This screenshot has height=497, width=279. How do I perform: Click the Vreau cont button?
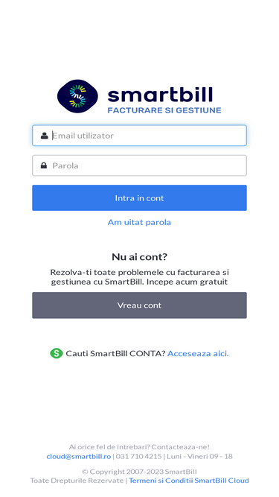140,306
